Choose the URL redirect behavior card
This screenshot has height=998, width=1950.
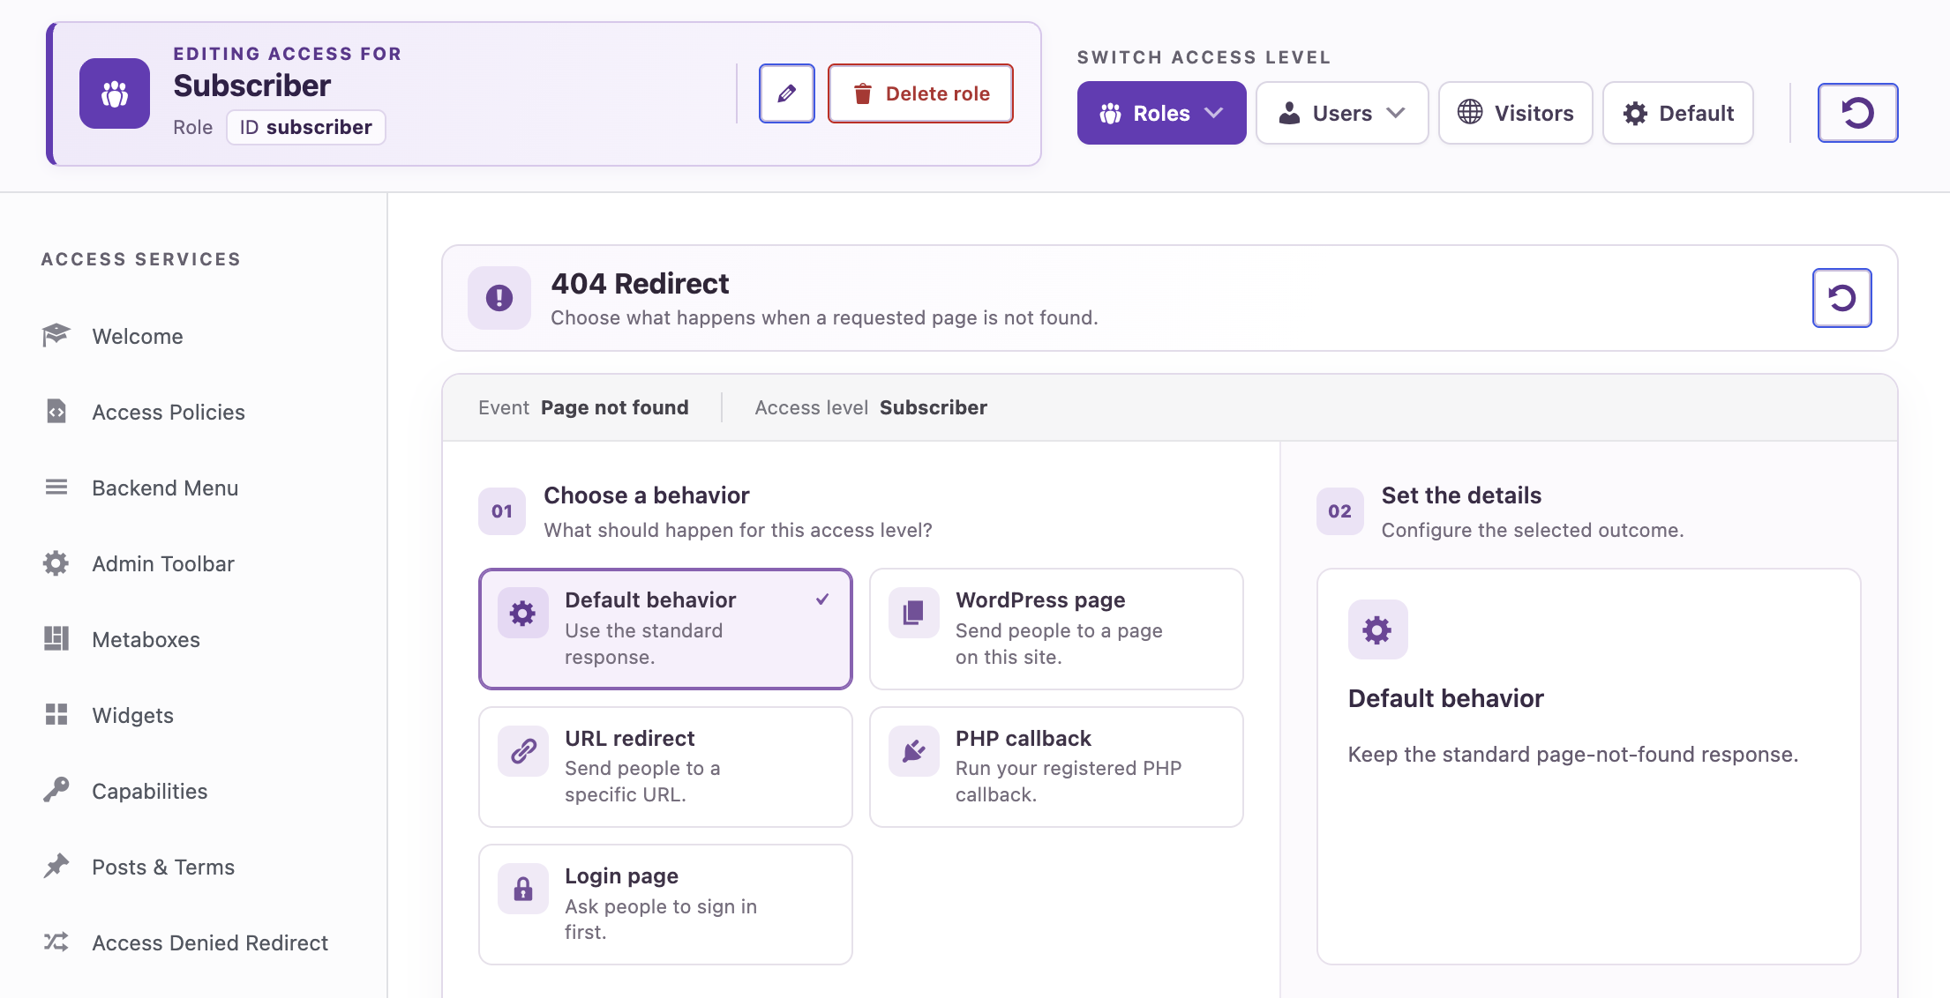(665, 767)
